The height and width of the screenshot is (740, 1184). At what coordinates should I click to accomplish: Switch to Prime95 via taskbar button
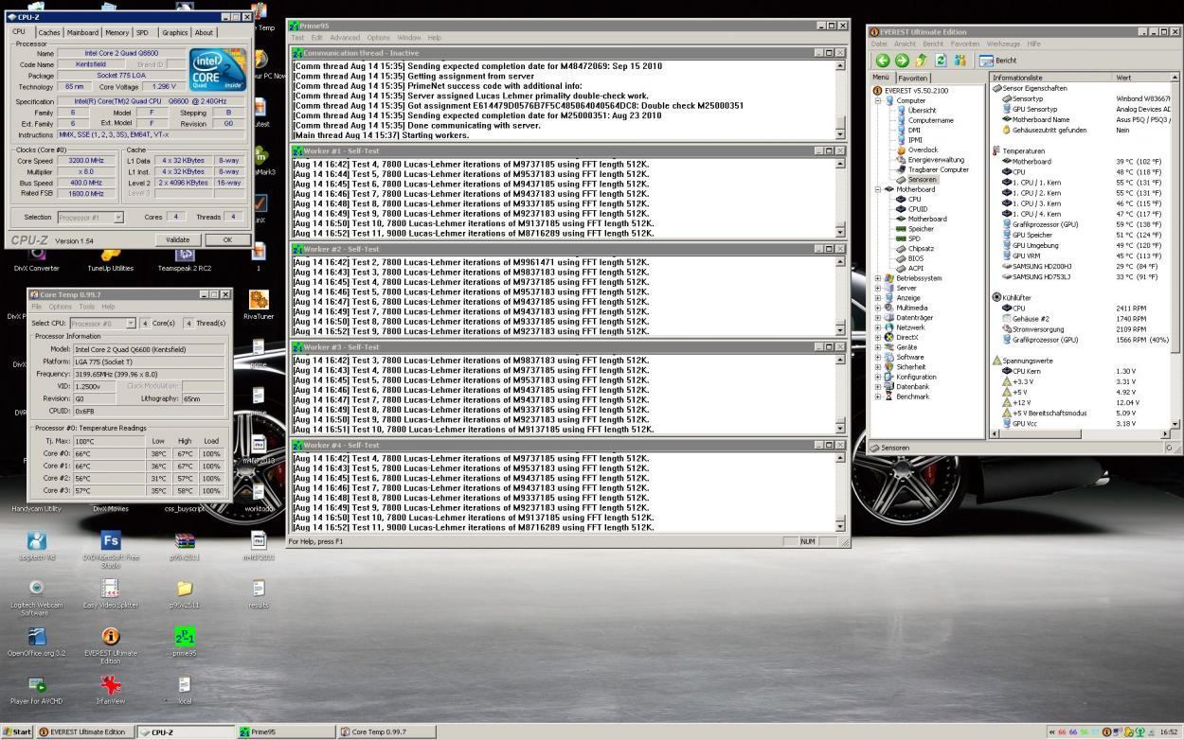[284, 731]
